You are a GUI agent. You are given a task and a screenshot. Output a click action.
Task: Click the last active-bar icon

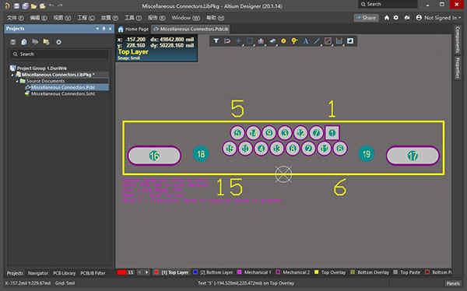pos(350,40)
